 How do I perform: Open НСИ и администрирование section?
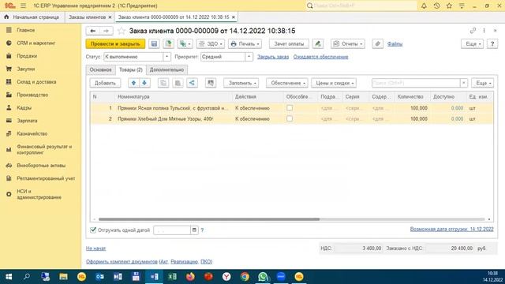coord(39,194)
